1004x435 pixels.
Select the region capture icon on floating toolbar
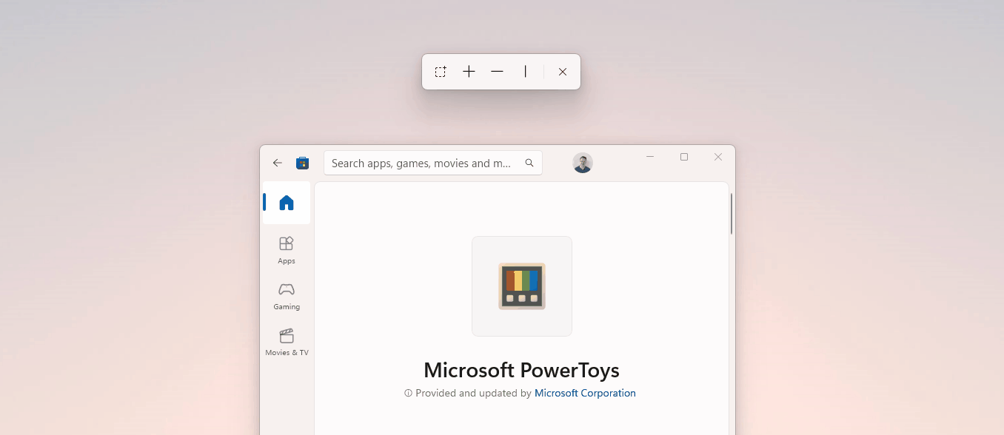tap(441, 71)
